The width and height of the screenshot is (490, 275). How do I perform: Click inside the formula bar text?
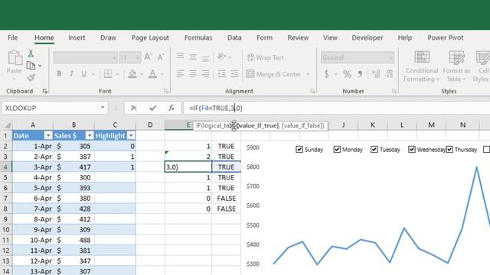pyautogui.click(x=216, y=108)
